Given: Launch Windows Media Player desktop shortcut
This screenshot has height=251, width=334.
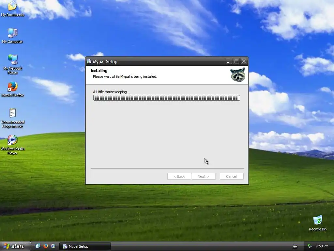Looking at the screenshot, I should (x=12, y=145).
